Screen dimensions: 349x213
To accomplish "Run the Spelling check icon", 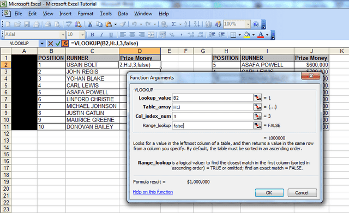I will [69, 24].
